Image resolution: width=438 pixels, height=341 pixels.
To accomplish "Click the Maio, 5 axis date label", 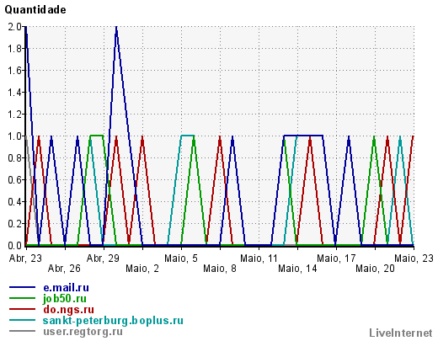I will [181, 258].
